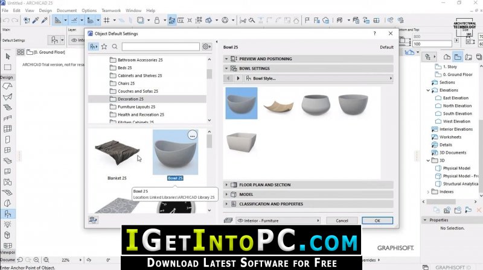The height and width of the screenshot is (270, 483).
Task: Expand the Model panel
Action: click(x=226, y=194)
